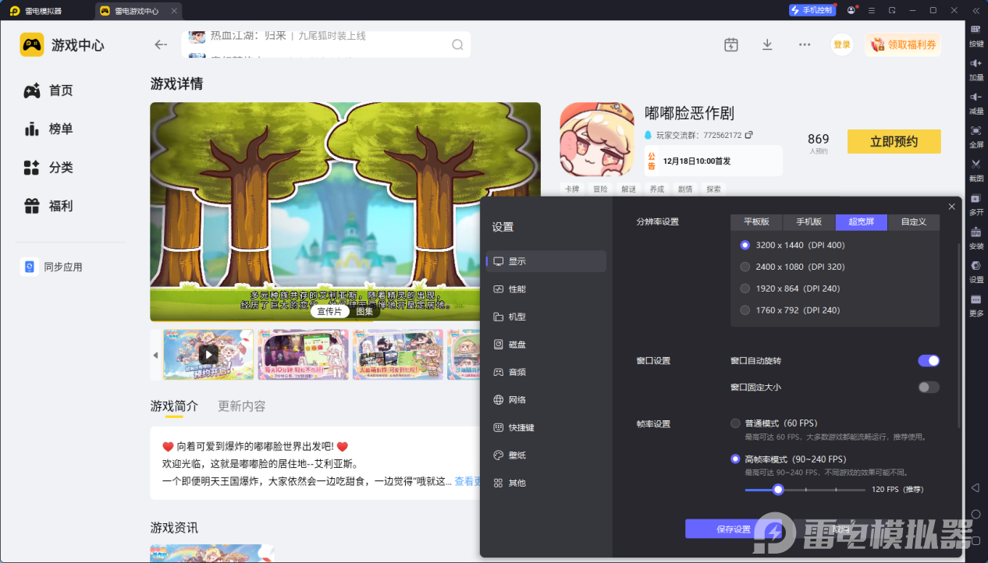Open 分类 categories in sidebar
The width and height of the screenshot is (988, 563).
point(48,168)
